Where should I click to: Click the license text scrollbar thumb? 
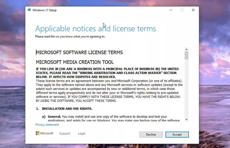[186, 55]
